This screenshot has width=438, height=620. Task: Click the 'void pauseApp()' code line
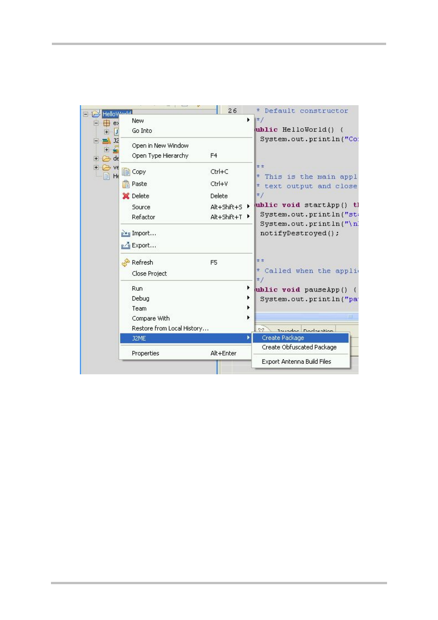pyautogui.click(x=306, y=290)
